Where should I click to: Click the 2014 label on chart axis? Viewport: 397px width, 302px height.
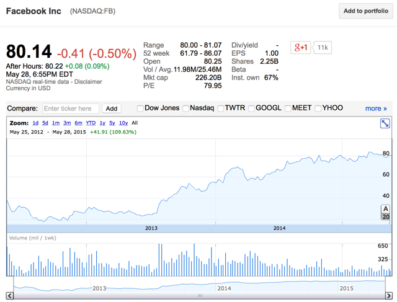pos(279,228)
